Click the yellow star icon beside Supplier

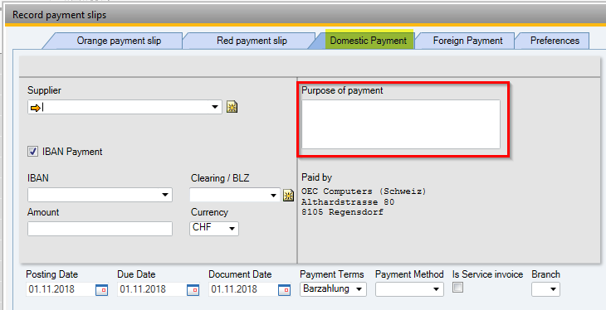coord(232,107)
